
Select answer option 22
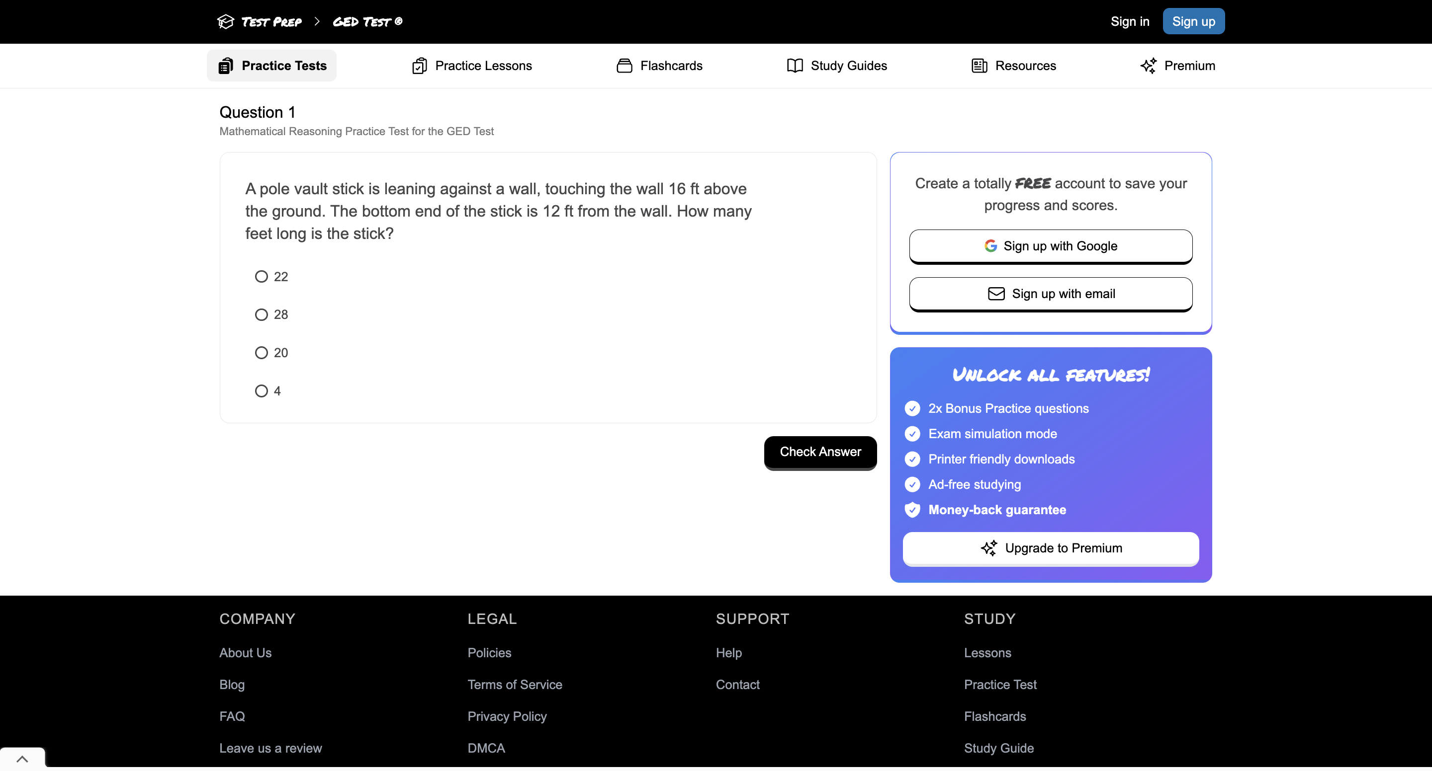(261, 277)
